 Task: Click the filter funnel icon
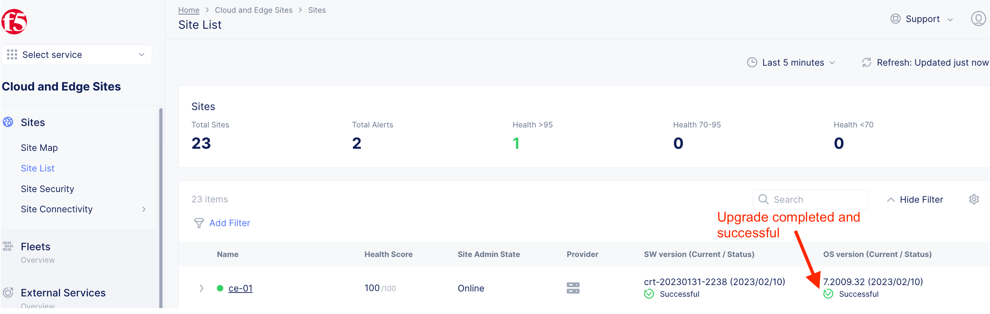(199, 223)
